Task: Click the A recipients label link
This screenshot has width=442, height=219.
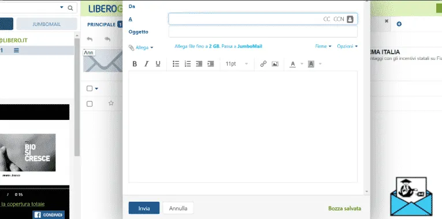Action: pos(130,19)
